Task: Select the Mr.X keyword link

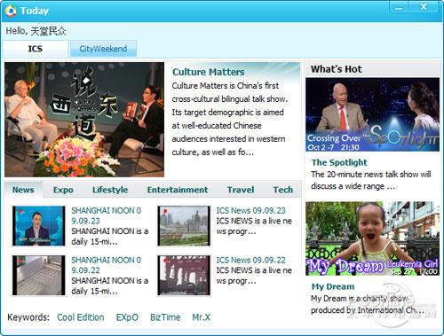Action: tap(202, 317)
